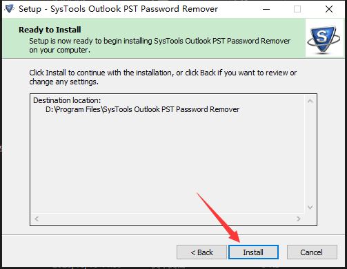This screenshot has height=269, width=347.
Task: Select the D:\Program Files destination path text
Action: 142,109
